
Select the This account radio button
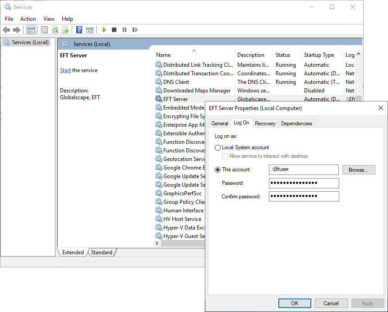[x=218, y=170]
